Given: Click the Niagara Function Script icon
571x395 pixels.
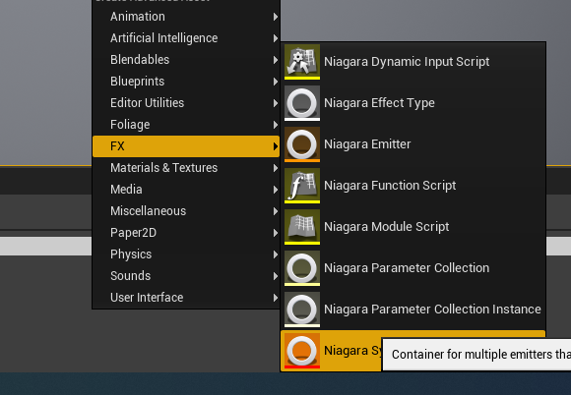Looking at the screenshot, I should click(302, 186).
